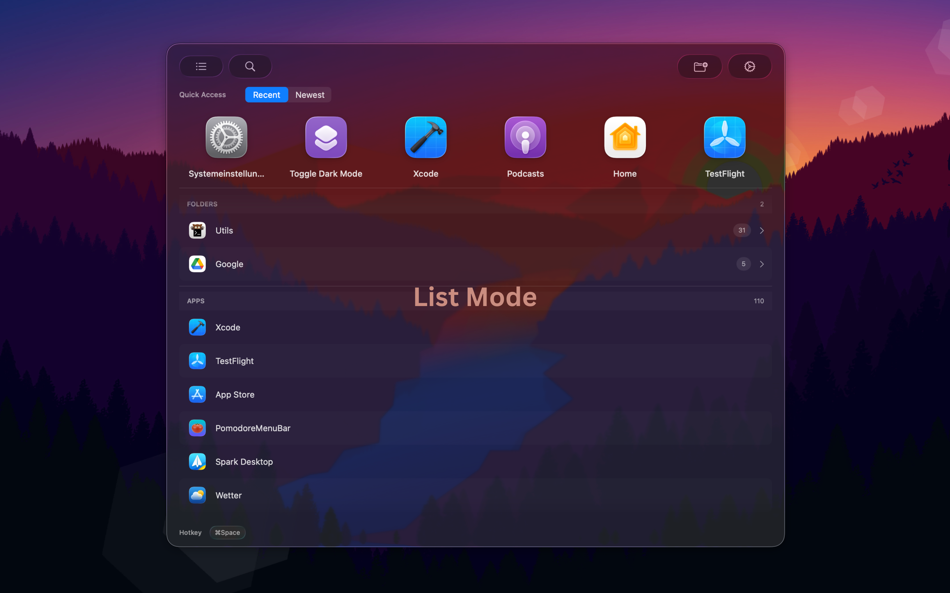Select the Recent filter
This screenshot has width=950, height=593.
pyautogui.click(x=267, y=95)
